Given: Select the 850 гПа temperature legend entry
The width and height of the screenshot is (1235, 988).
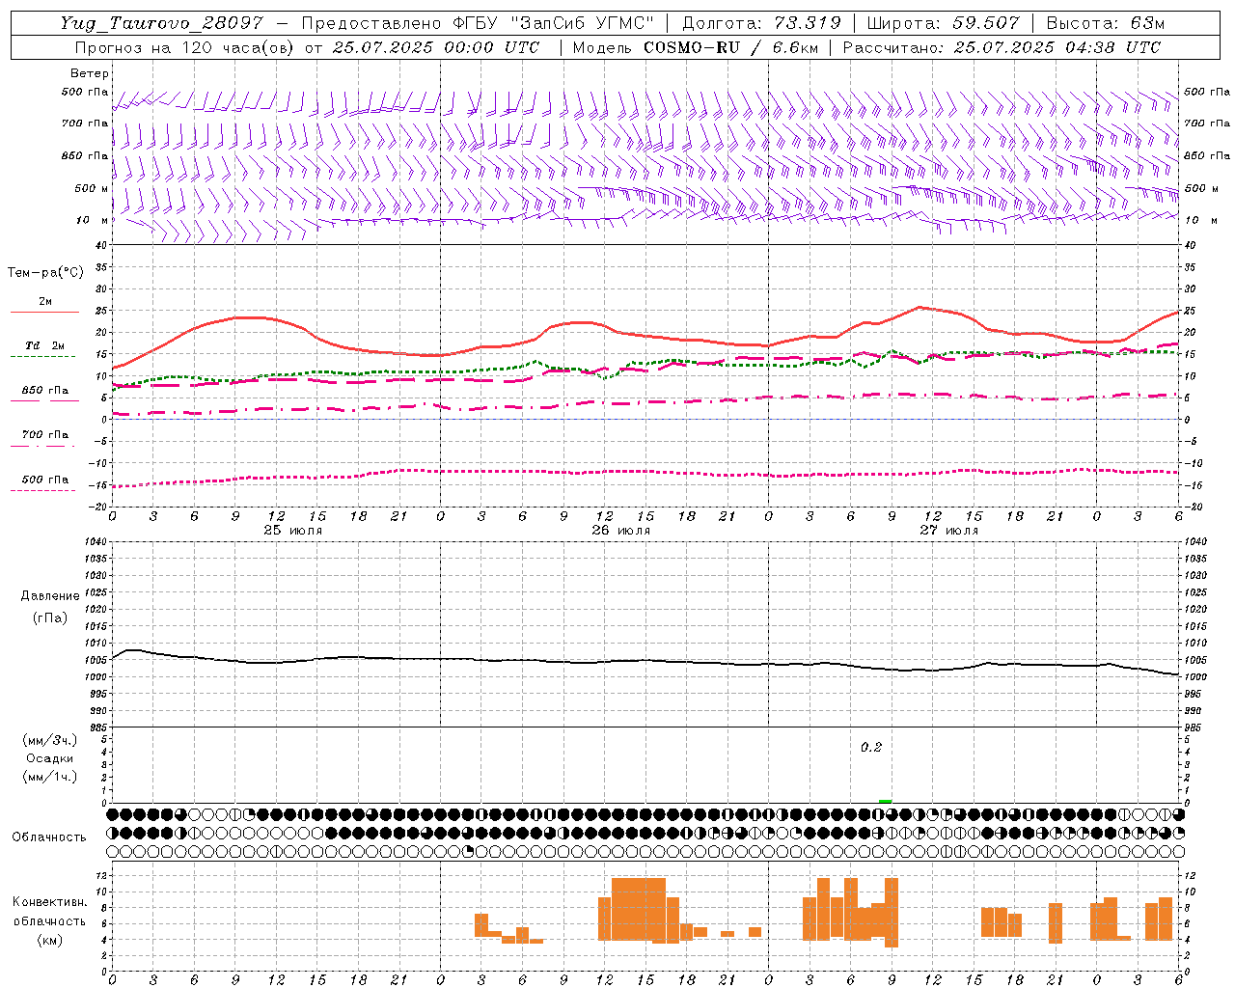Looking at the screenshot, I should tap(44, 391).
